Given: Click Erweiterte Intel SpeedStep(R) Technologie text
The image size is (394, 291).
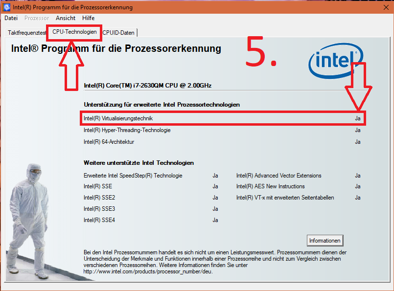Looking at the screenshot, I should 133,176.
